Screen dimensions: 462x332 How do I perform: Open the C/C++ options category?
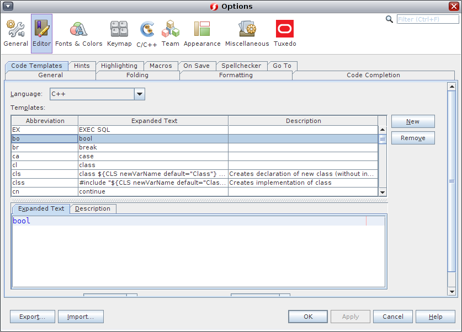[x=147, y=34]
